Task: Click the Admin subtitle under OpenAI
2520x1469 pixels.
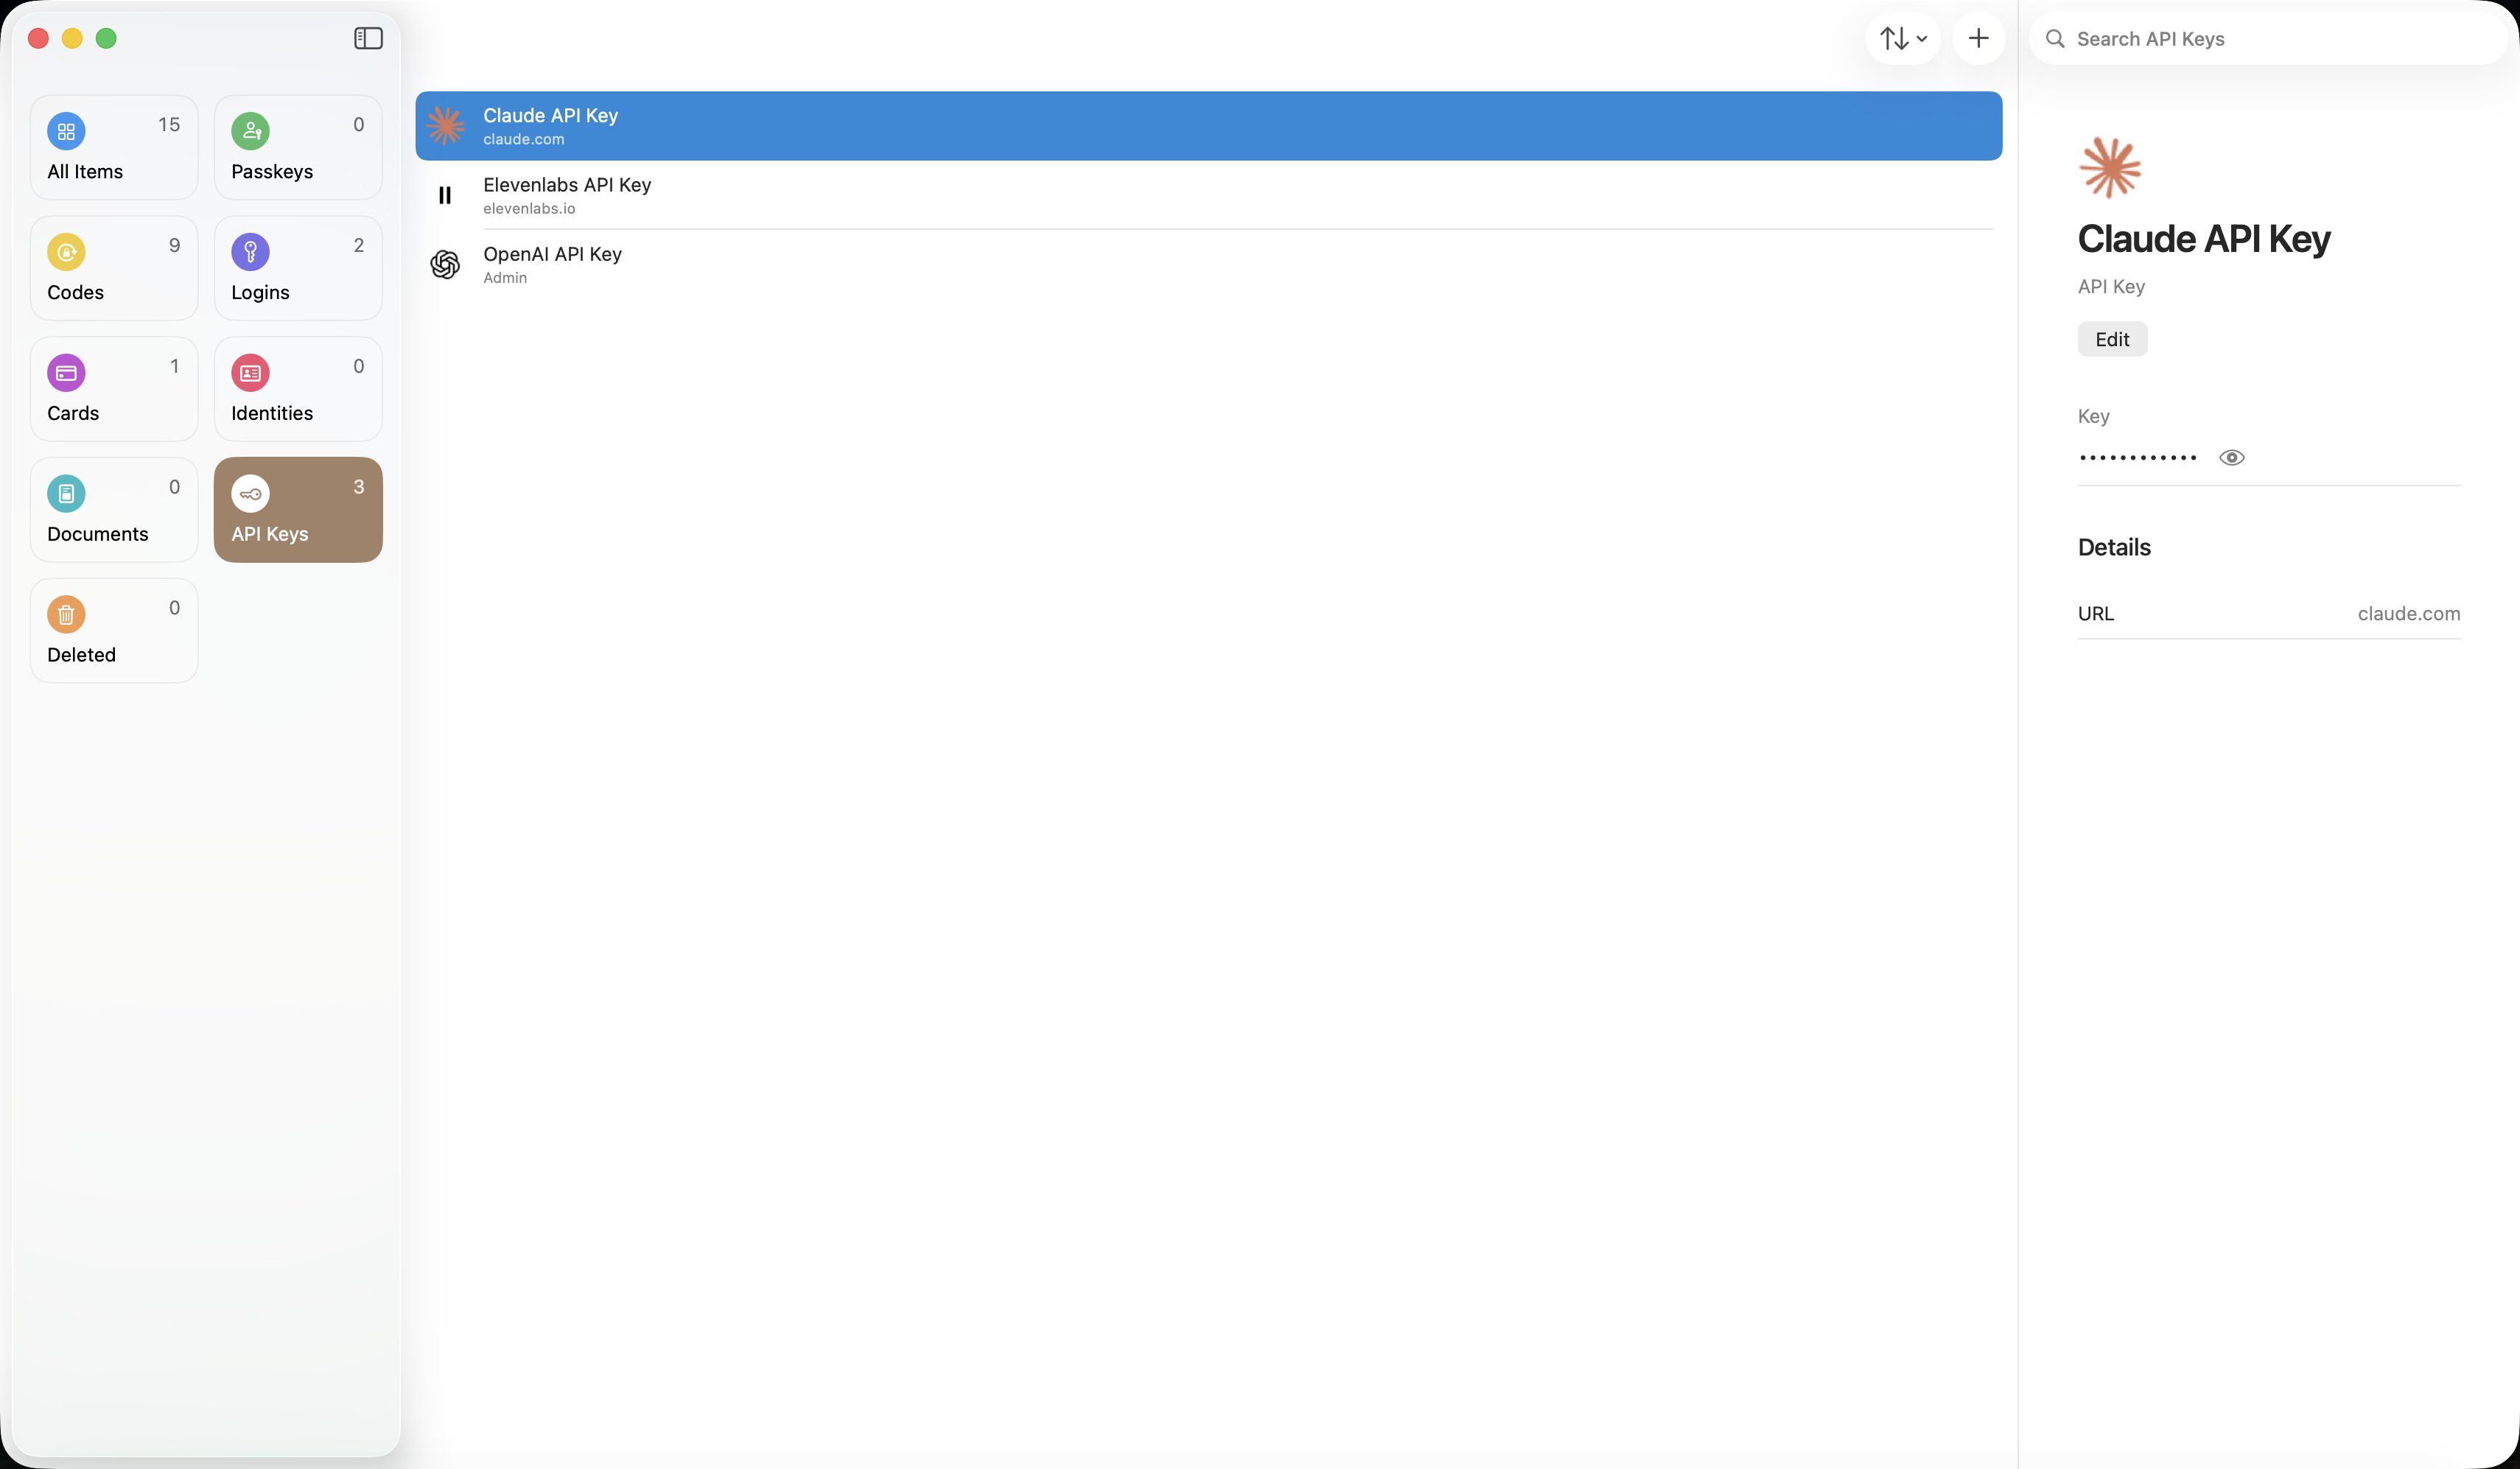Action: click(505, 278)
